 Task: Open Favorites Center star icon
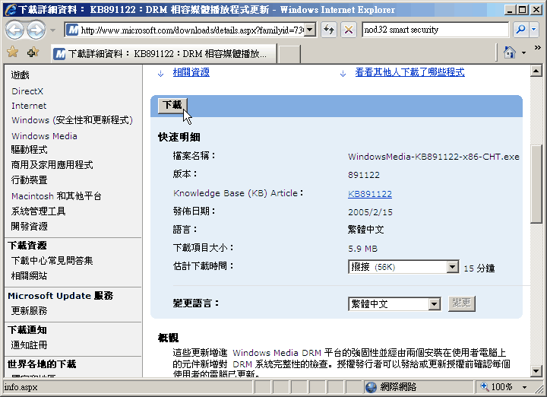click(x=12, y=52)
